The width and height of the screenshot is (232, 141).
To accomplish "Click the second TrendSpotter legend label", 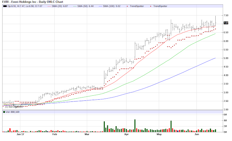I will click(160, 6).
